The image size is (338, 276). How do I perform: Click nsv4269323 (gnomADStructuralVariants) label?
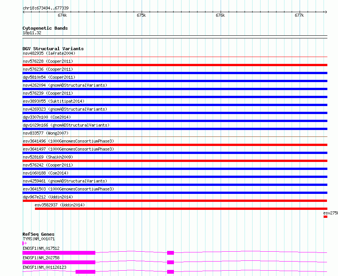pos(65,109)
